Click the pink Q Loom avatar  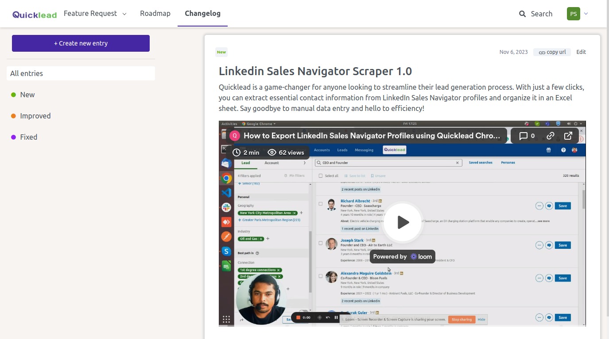pyautogui.click(x=235, y=136)
